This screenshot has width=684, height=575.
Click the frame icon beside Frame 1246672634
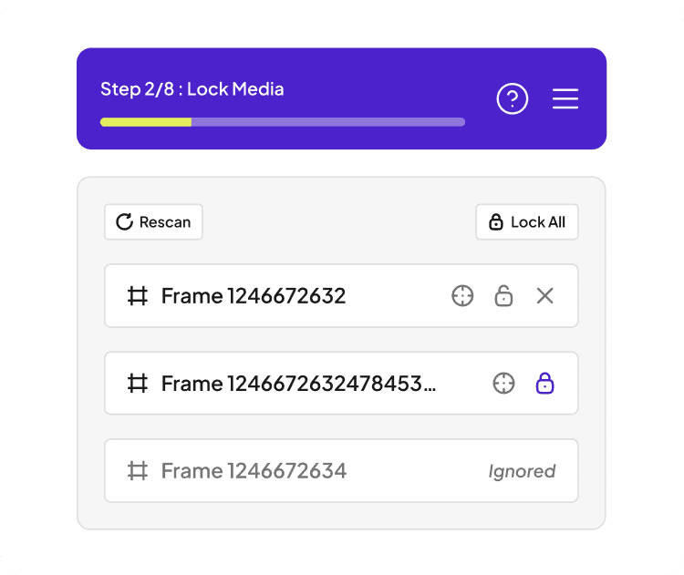pyautogui.click(x=138, y=471)
